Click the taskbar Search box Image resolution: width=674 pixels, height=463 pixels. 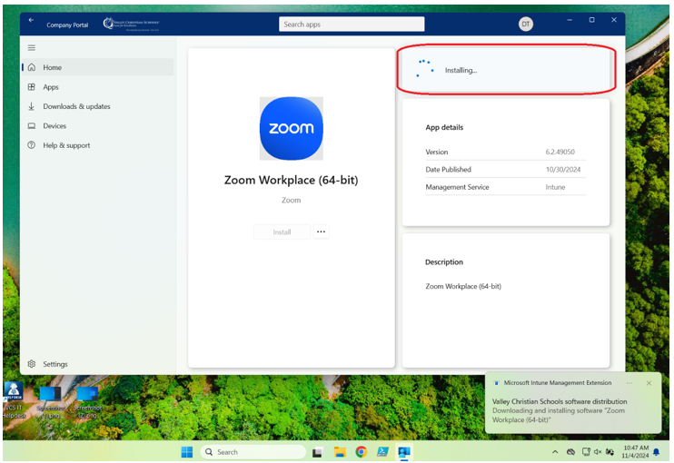[x=253, y=452]
